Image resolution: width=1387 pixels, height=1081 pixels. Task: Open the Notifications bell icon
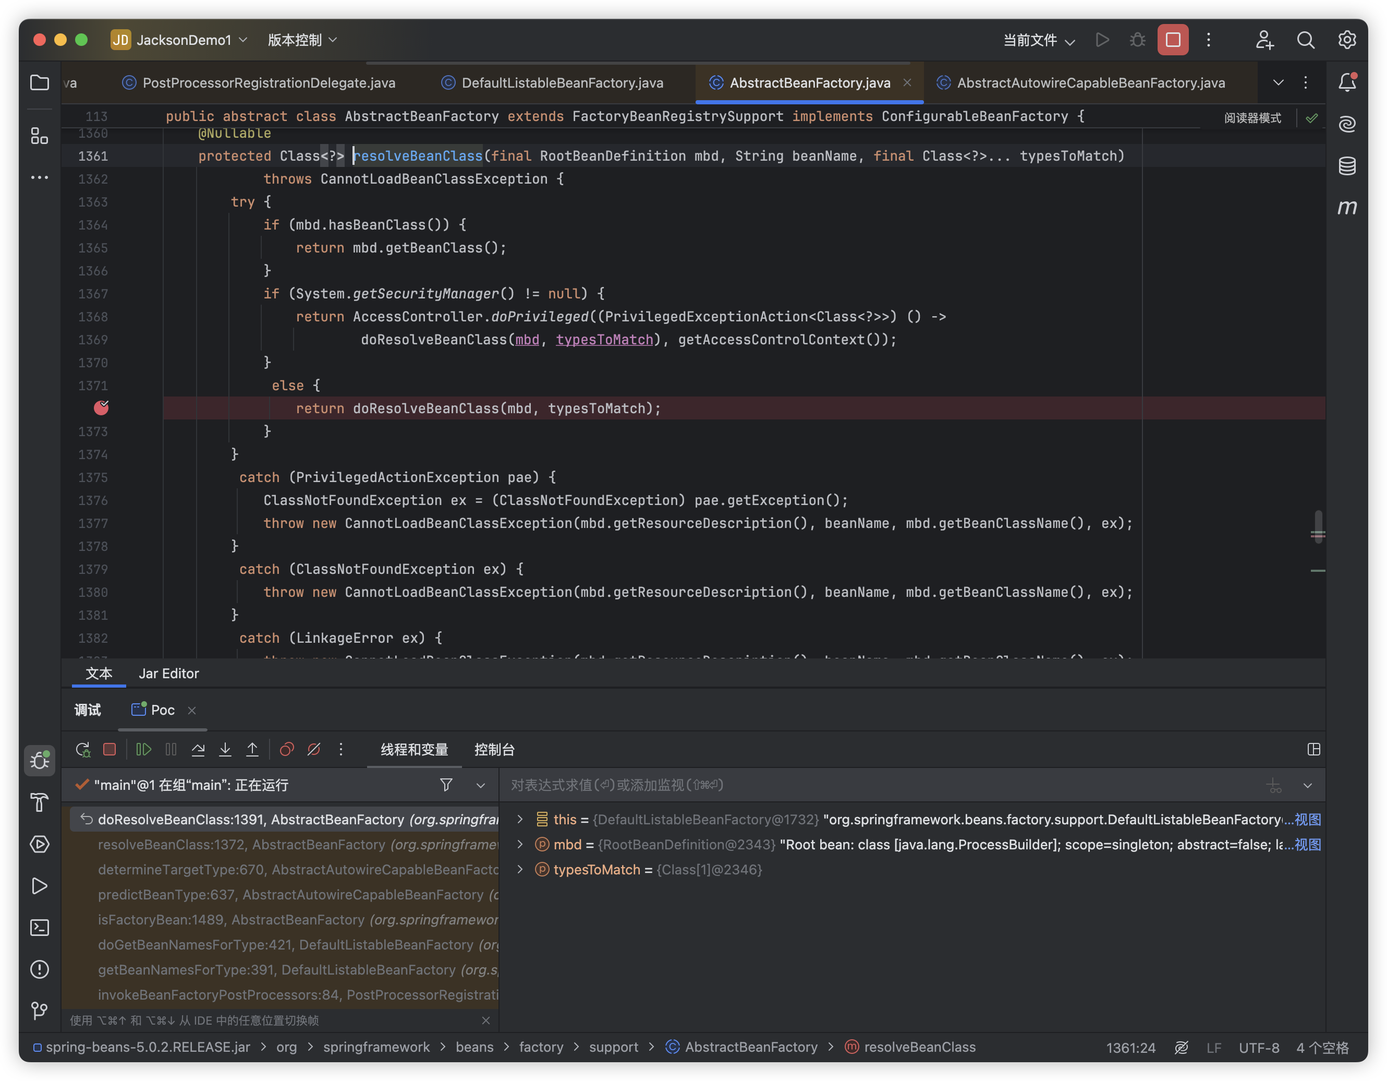[1347, 82]
